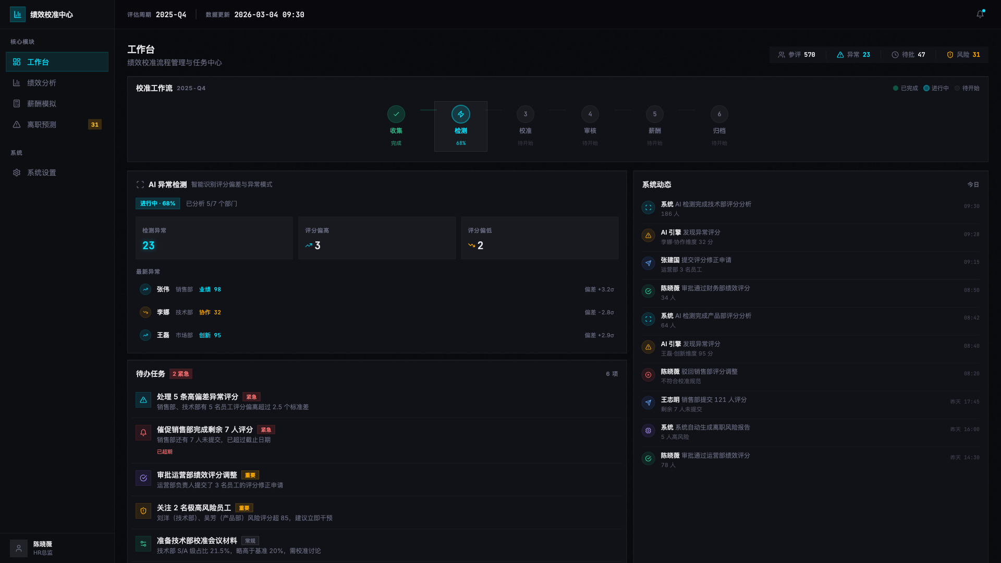Click the sliders icon for 准备技术部校准会议材料
1001x563 pixels.
click(x=143, y=544)
